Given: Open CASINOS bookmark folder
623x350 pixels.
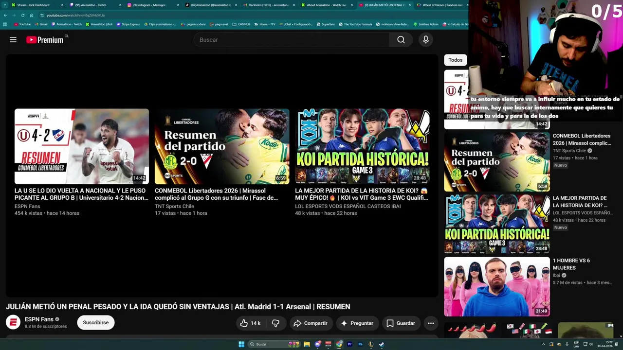Looking at the screenshot, I should (x=241, y=24).
